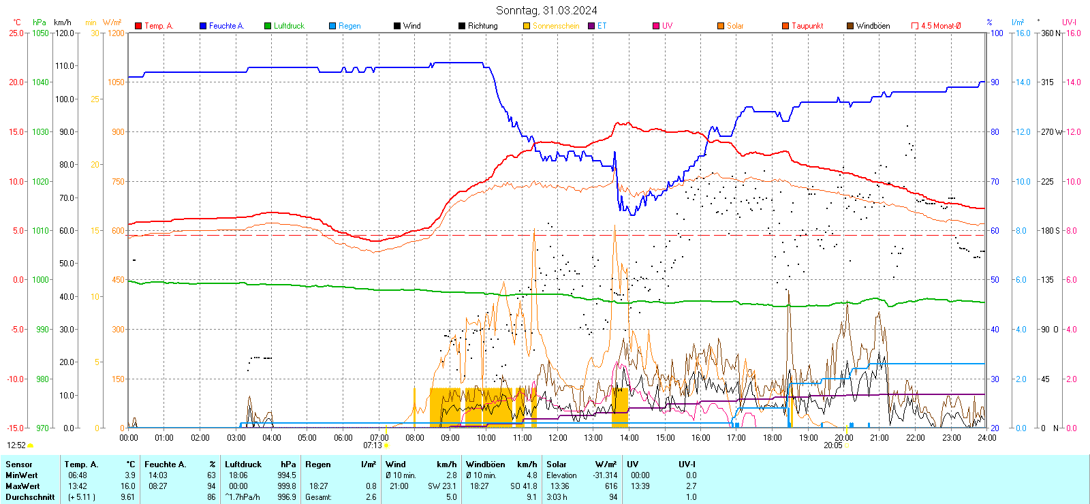1090x504 pixels.
Task: Toggle the 4.5 Monat-Ø legend checkbox
Action: point(915,26)
